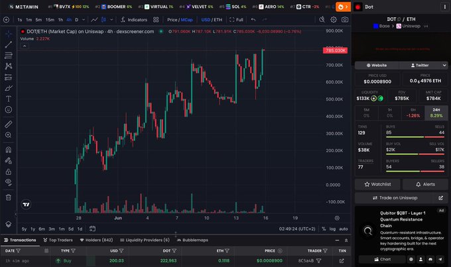The image size is (451, 267).
Task: Open the Liquidity Providers (6) tab
Action: (145, 240)
